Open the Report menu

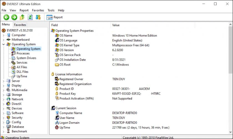pyautogui.click(x=24, y=10)
